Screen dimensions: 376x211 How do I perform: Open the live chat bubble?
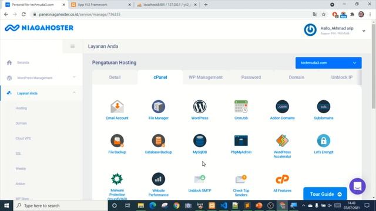pos(357,186)
